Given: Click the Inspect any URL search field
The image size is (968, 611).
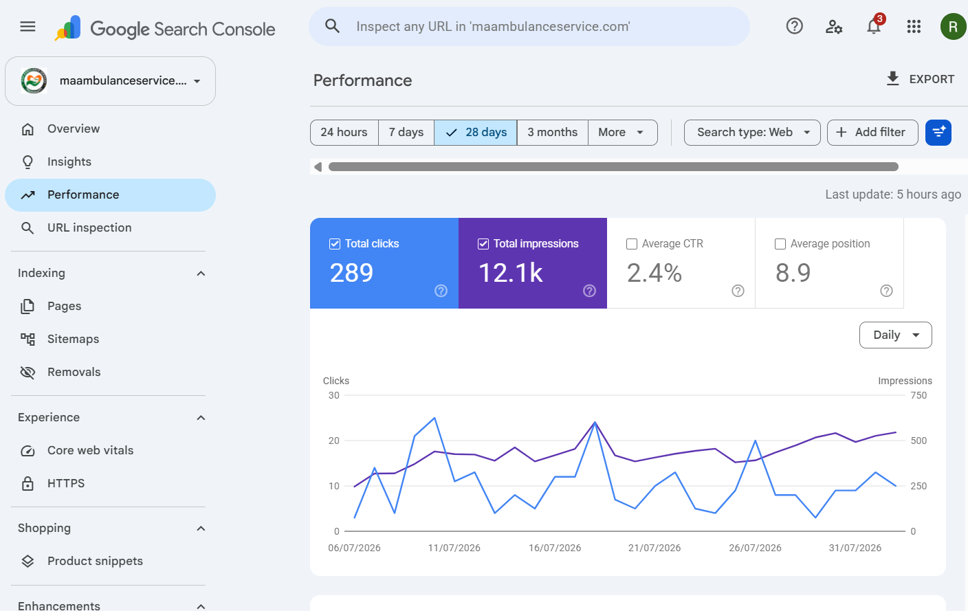Looking at the screenshot, I should coord(529,27).
